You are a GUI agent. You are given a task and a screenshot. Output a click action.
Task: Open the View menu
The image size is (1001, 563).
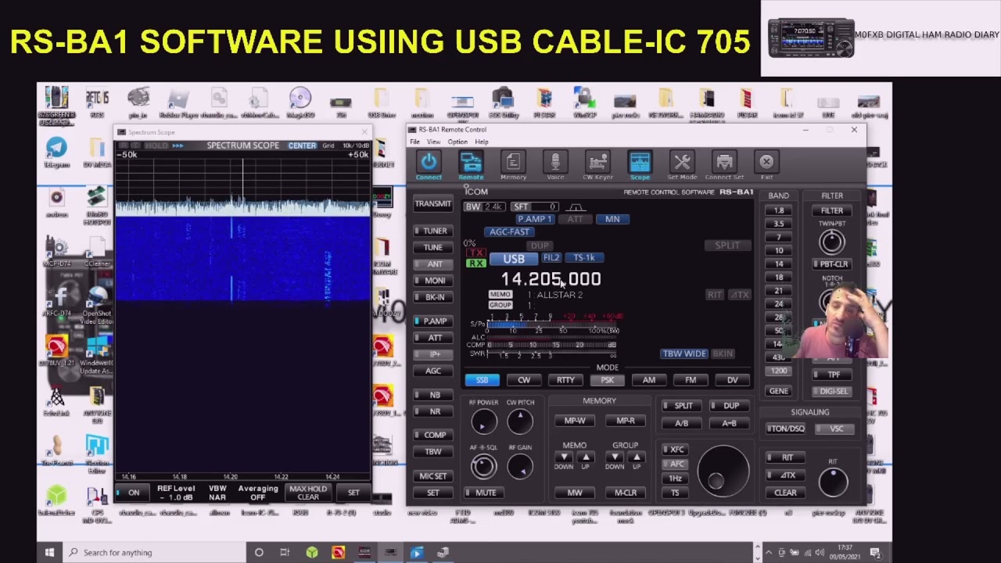pyautogui.click(x=433, y=142)
